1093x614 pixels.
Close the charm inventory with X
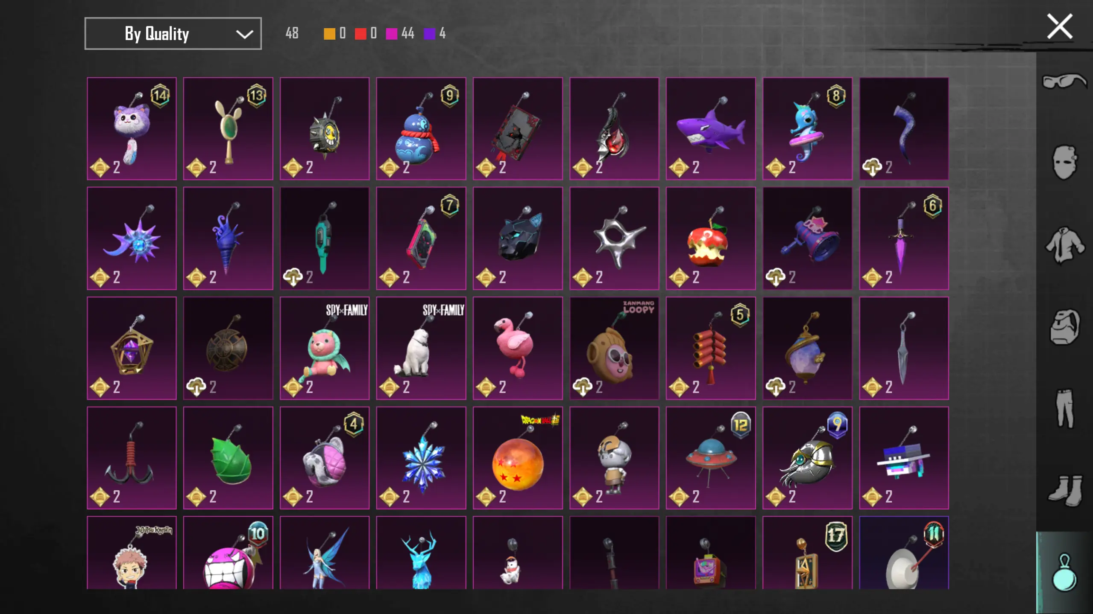[1059, 26]
